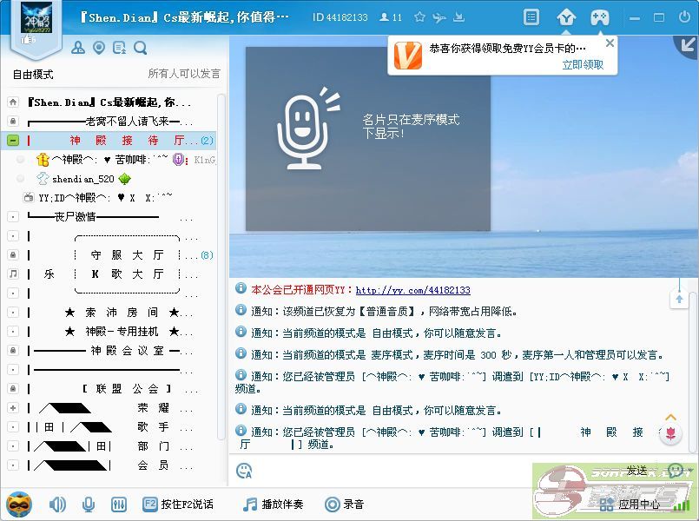The height and width of the screenshot is (521, 699).
Task: Toggle the hold-F2-to-talk mode
Action: pos(178,504)
